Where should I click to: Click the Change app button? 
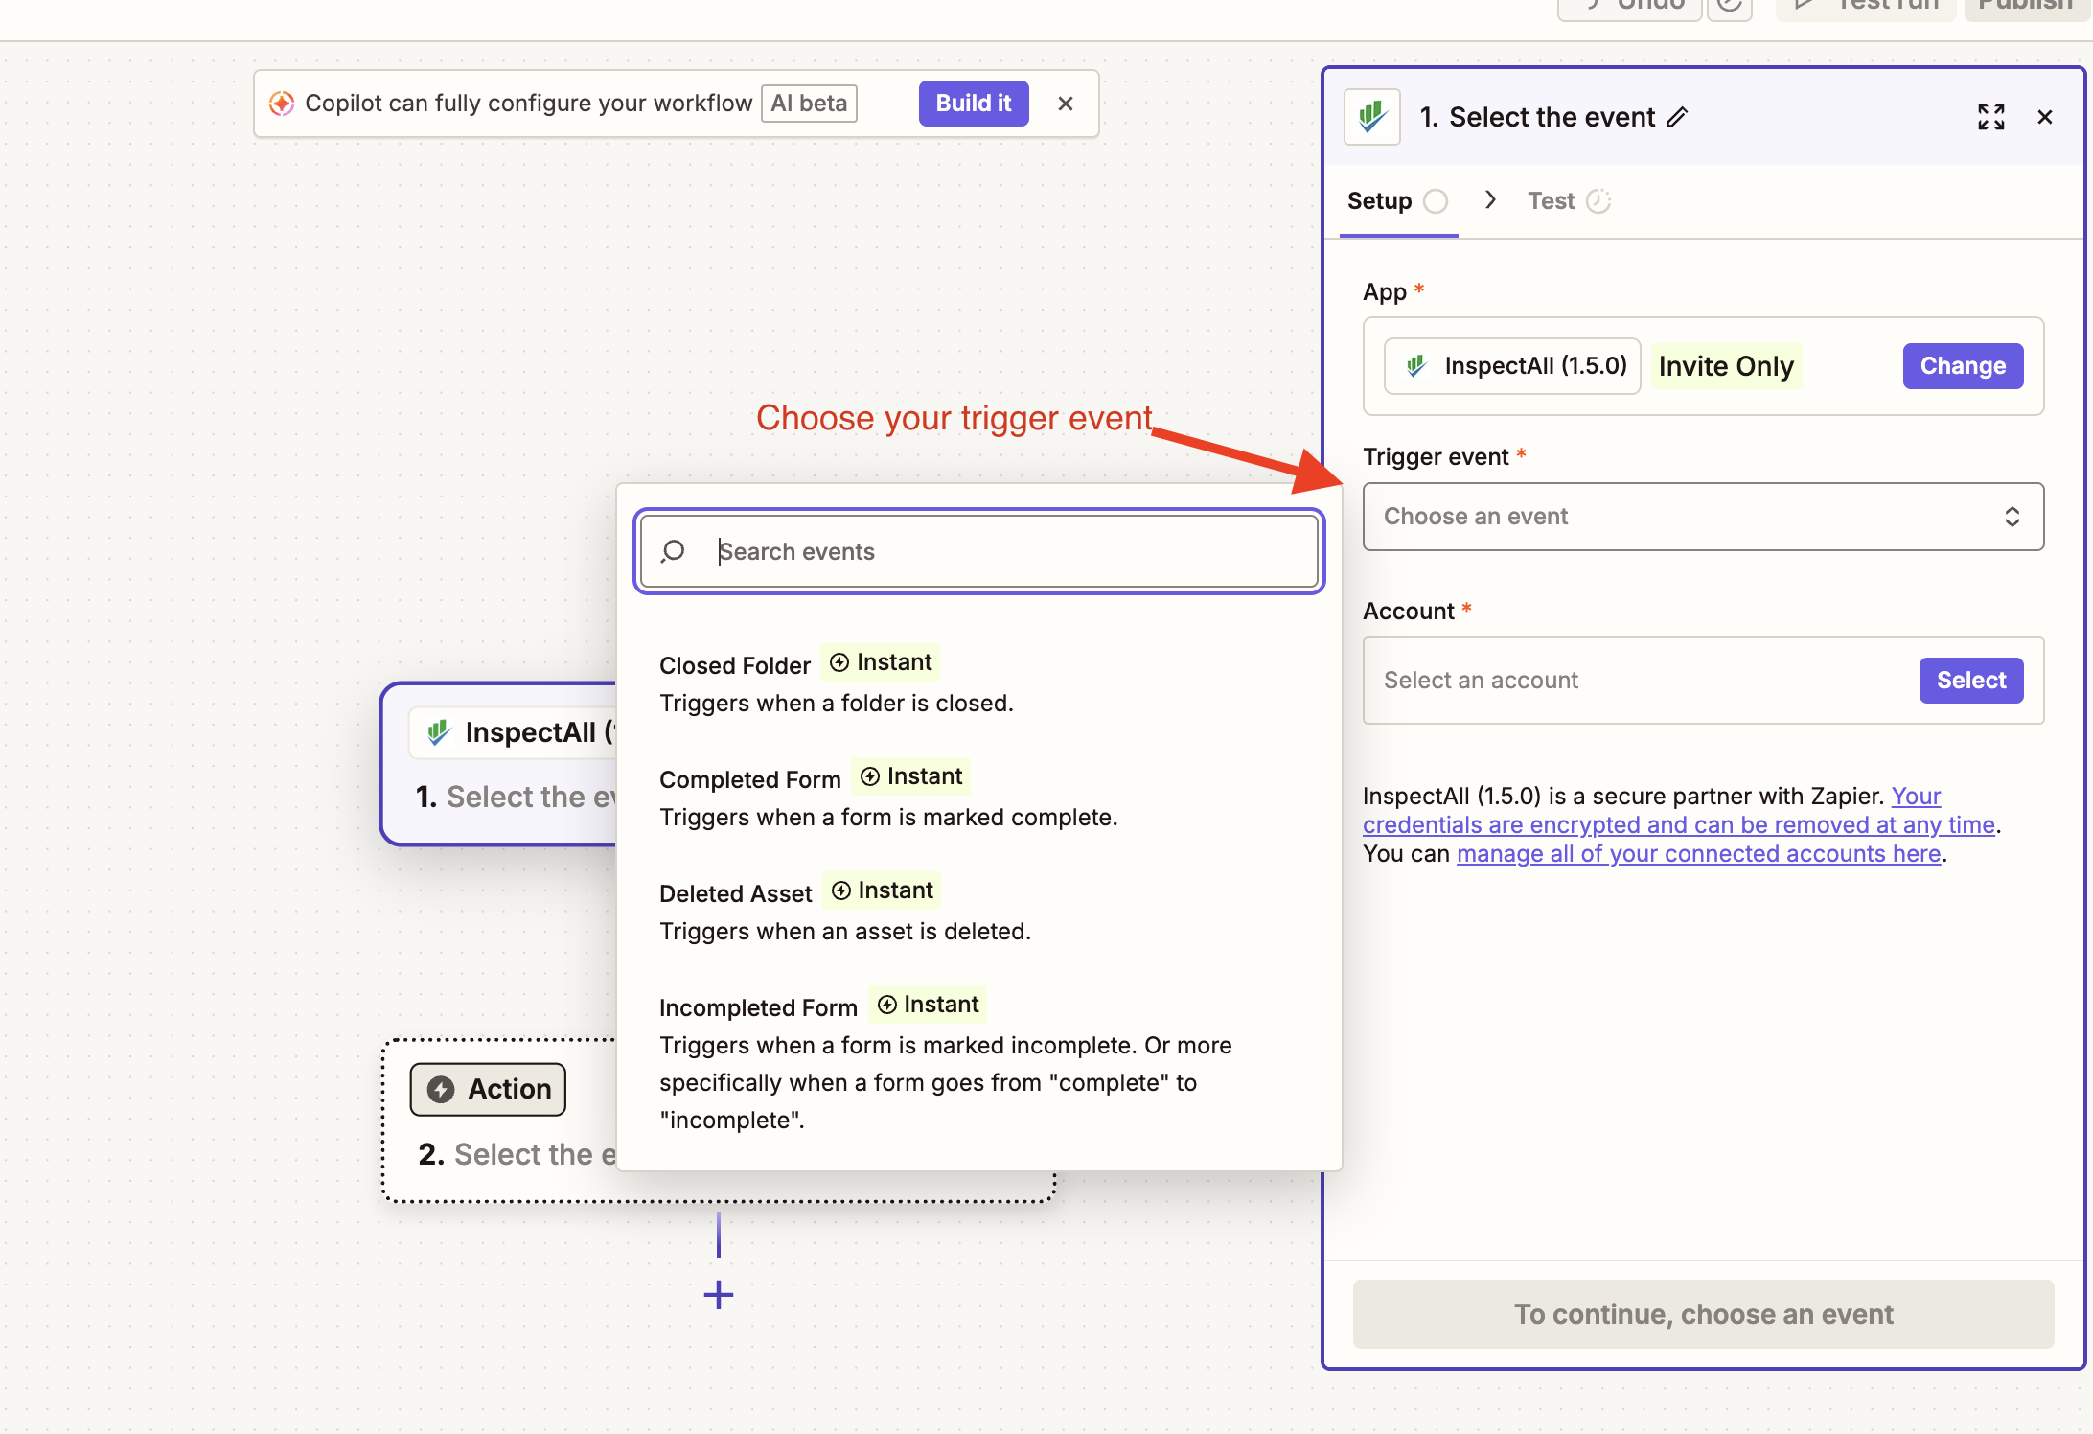[1962, 366]
